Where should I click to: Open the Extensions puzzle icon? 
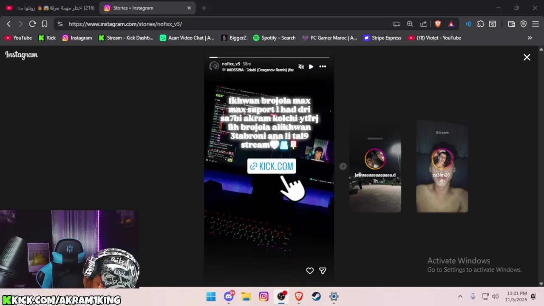481,24
